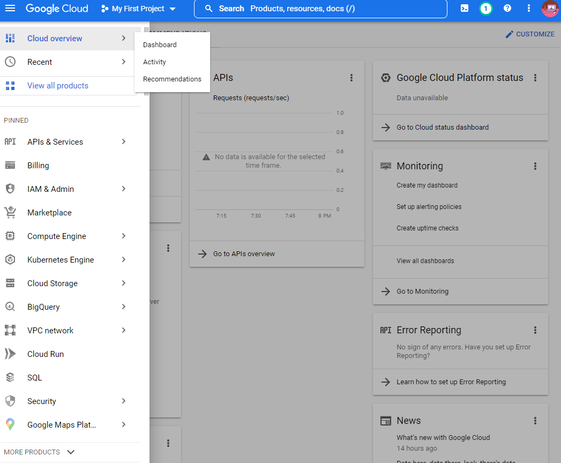Screen dimensions: 561x463
Task: Expand Cloud Storage chevron
Action: tap(124, 283)
